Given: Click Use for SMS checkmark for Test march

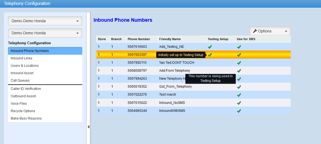Looking at the screenshot, I should pos(239,95).
